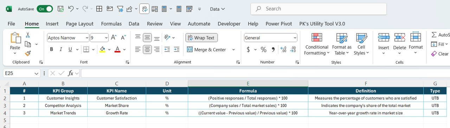Click the Insert Function fx icon
Image resolution: width=450 pixels, height=128 pixels.
[71, 73]
